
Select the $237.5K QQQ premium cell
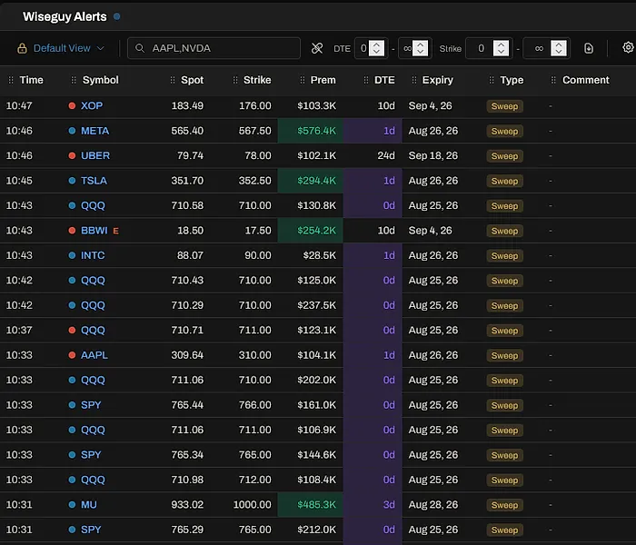point(316,305)
